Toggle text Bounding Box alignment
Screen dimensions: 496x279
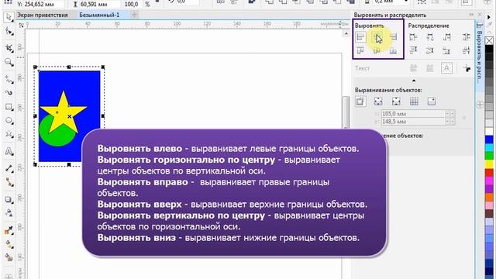tap(446, 68)
